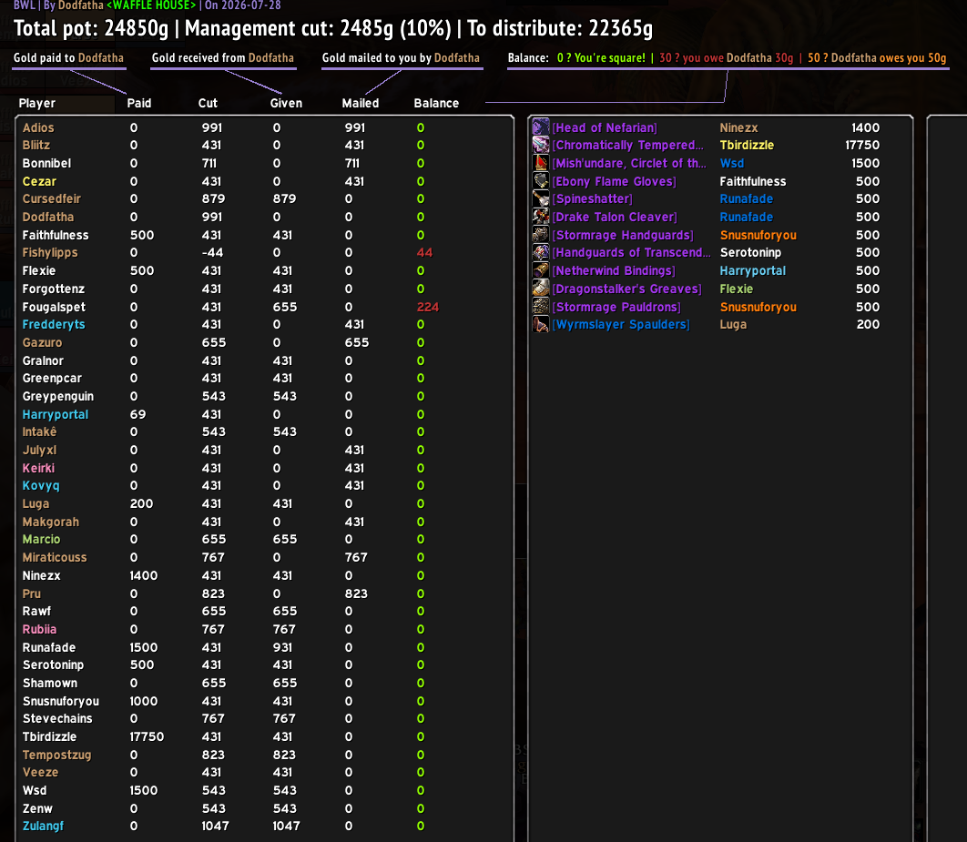Click buyer Wsd in the loot list
Viewport: 967px width, 842px height.
coord(732,163)
